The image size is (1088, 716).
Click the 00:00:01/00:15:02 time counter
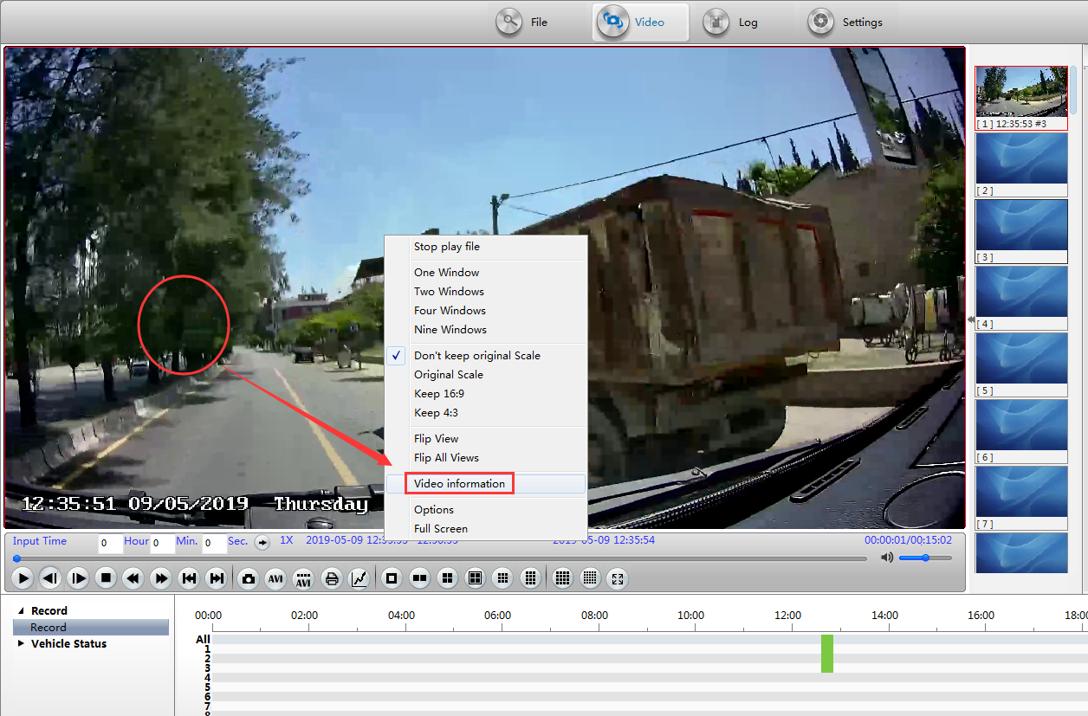pyautogui.click(x=908, y=540)
